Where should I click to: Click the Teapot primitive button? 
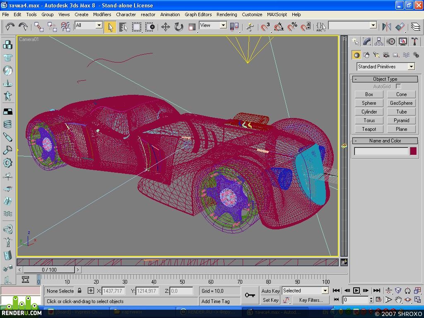[x=369, y=129]
